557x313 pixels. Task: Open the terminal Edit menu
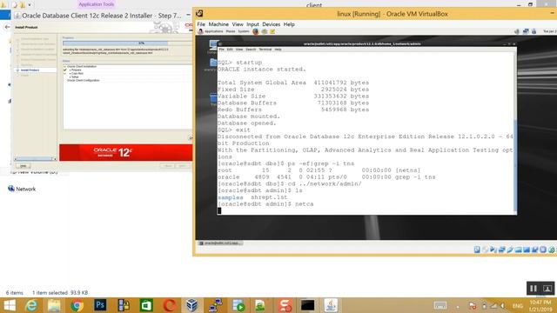tap(230, 50)
